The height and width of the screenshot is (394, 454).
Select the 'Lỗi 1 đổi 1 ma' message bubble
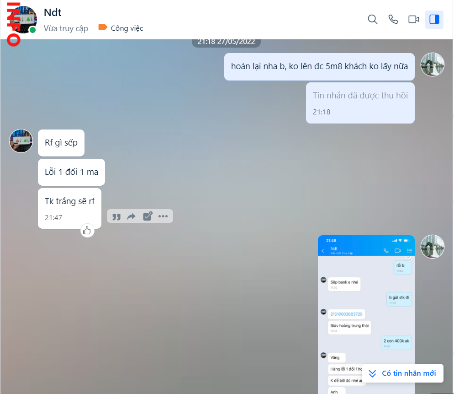[x=71, y=172]
